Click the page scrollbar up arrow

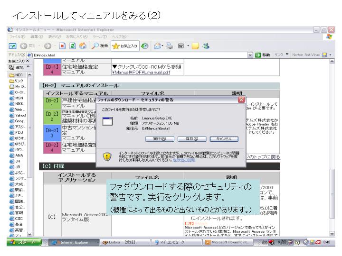click(x=332, y=61)
